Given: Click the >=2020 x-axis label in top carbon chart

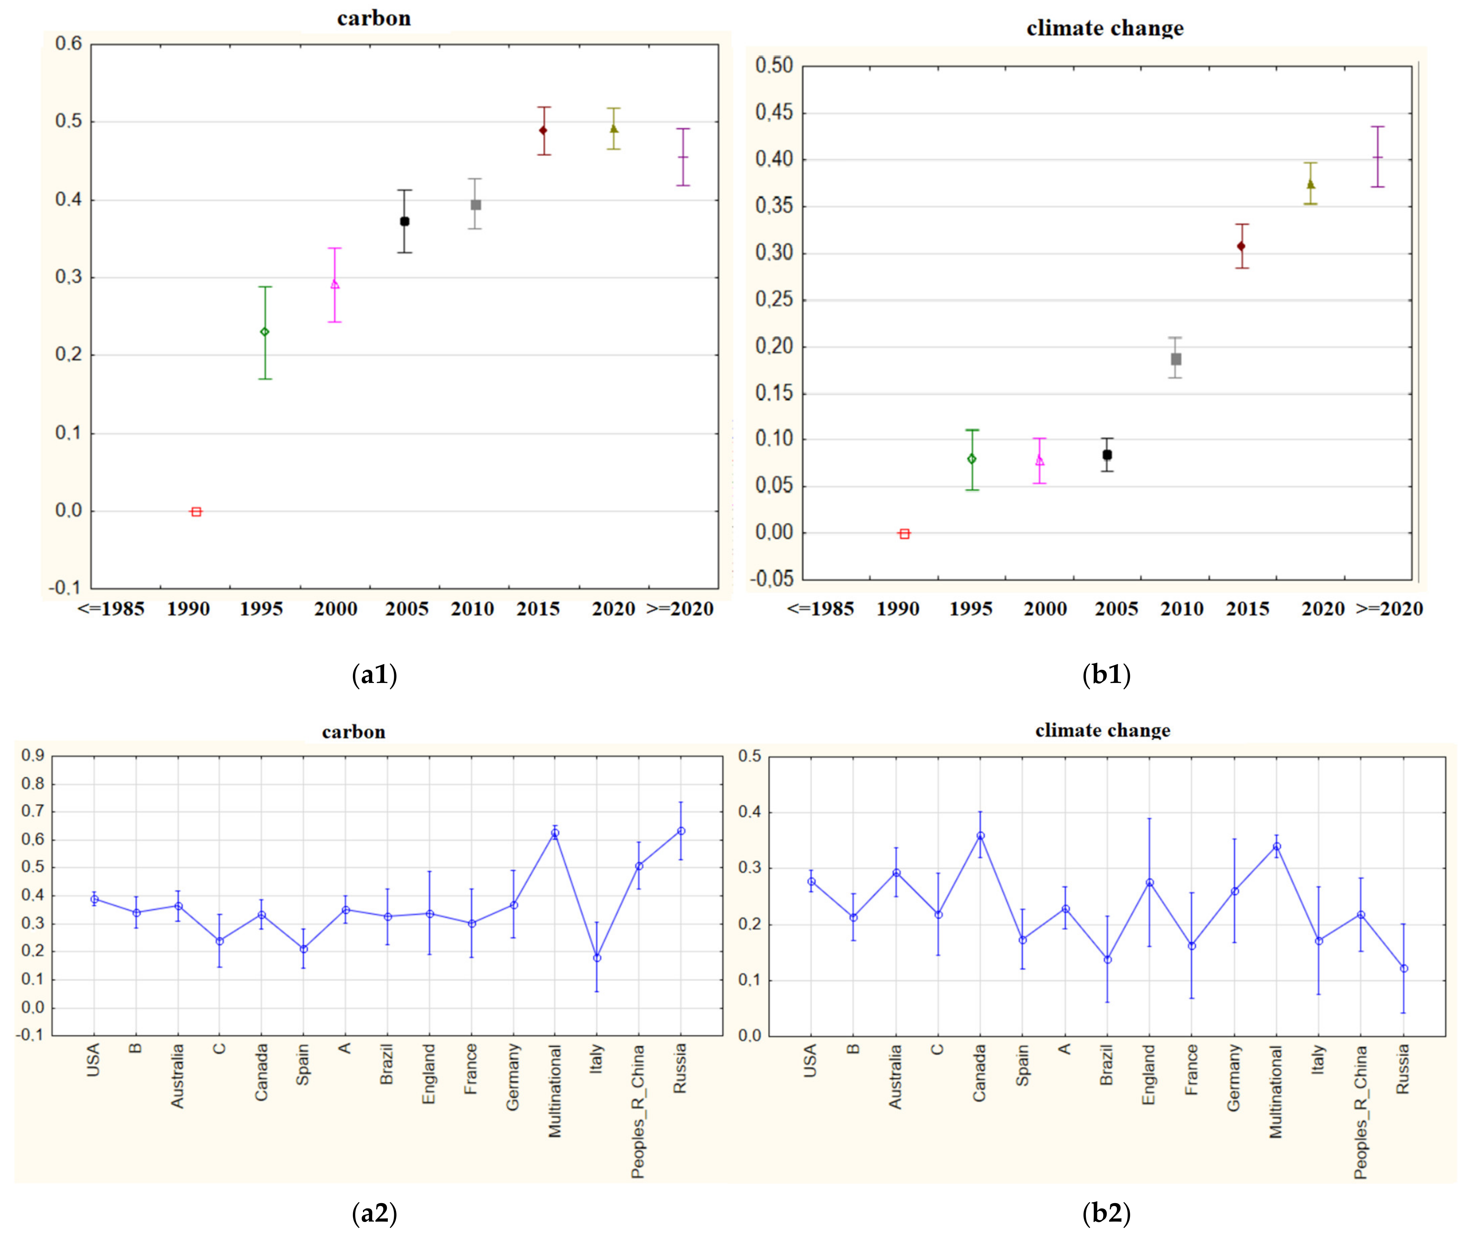Looking at the screenshot, I should pyautogui.click(x=680, y=609).
